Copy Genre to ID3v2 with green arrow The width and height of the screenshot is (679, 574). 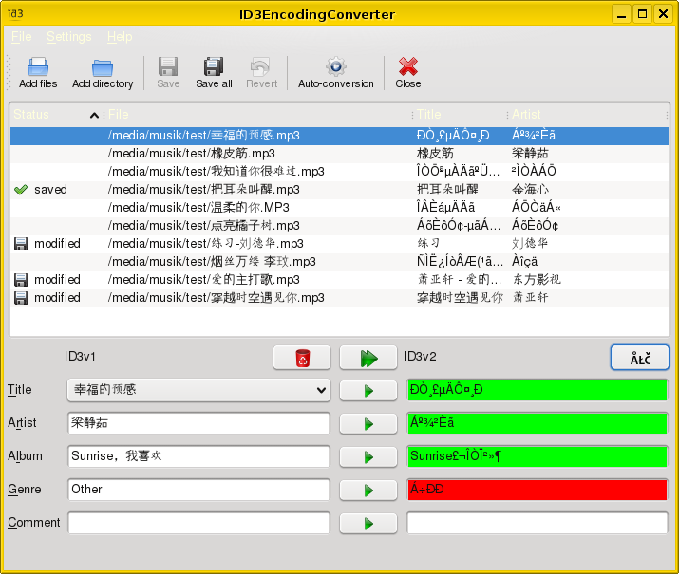(368, 491)
